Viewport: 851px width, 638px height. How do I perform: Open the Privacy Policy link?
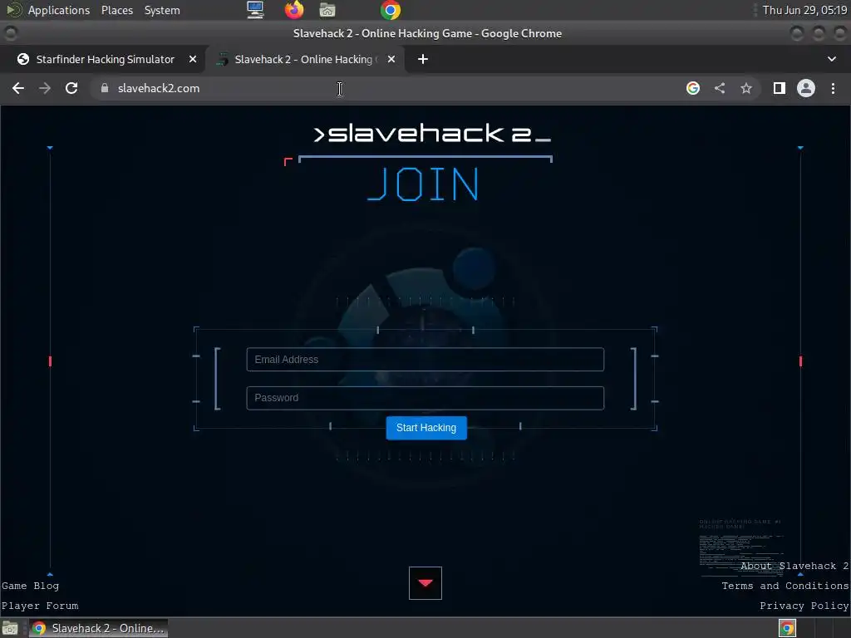(x=804, y=606)
